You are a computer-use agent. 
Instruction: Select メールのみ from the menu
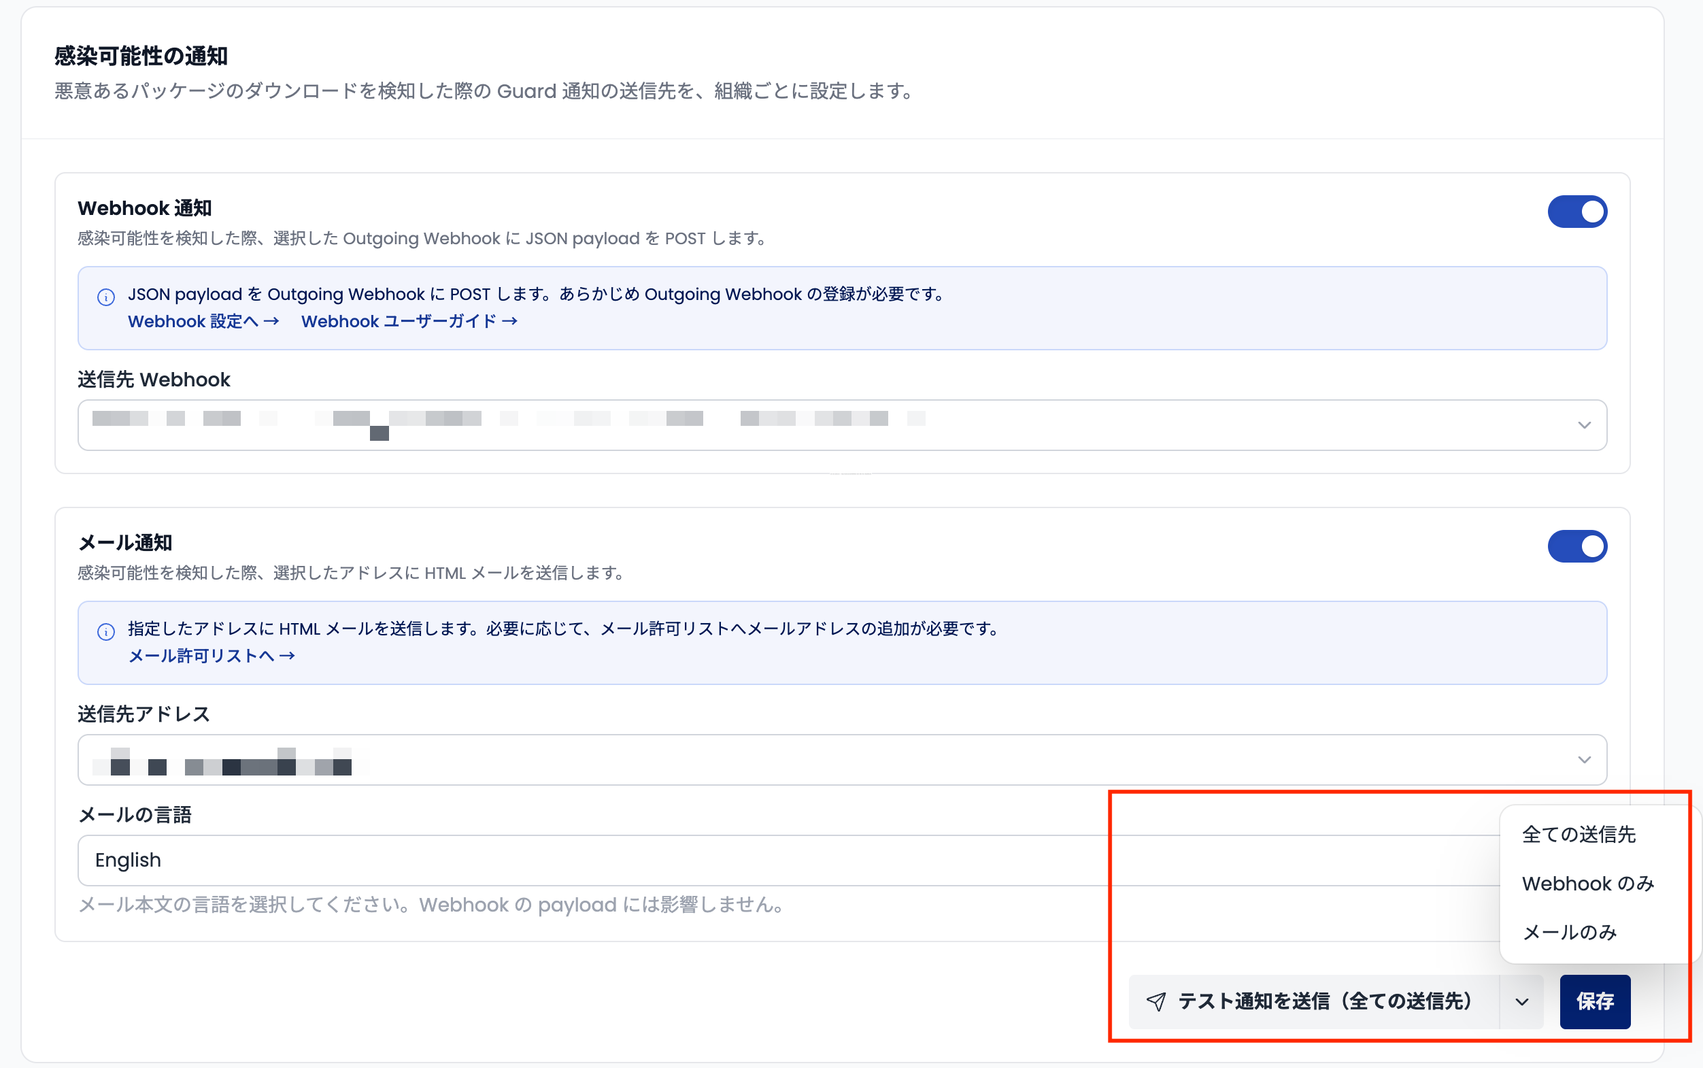[x=1569, y=932]
